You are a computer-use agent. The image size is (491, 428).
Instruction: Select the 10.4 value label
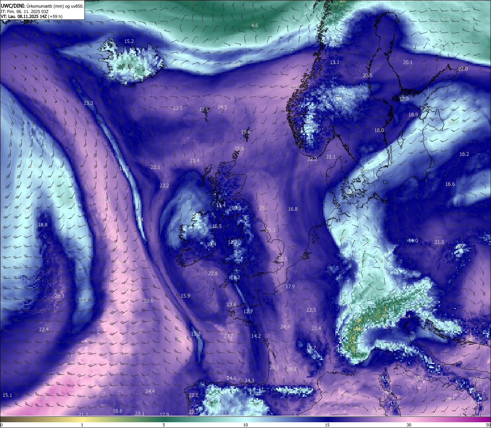(211, 244)
